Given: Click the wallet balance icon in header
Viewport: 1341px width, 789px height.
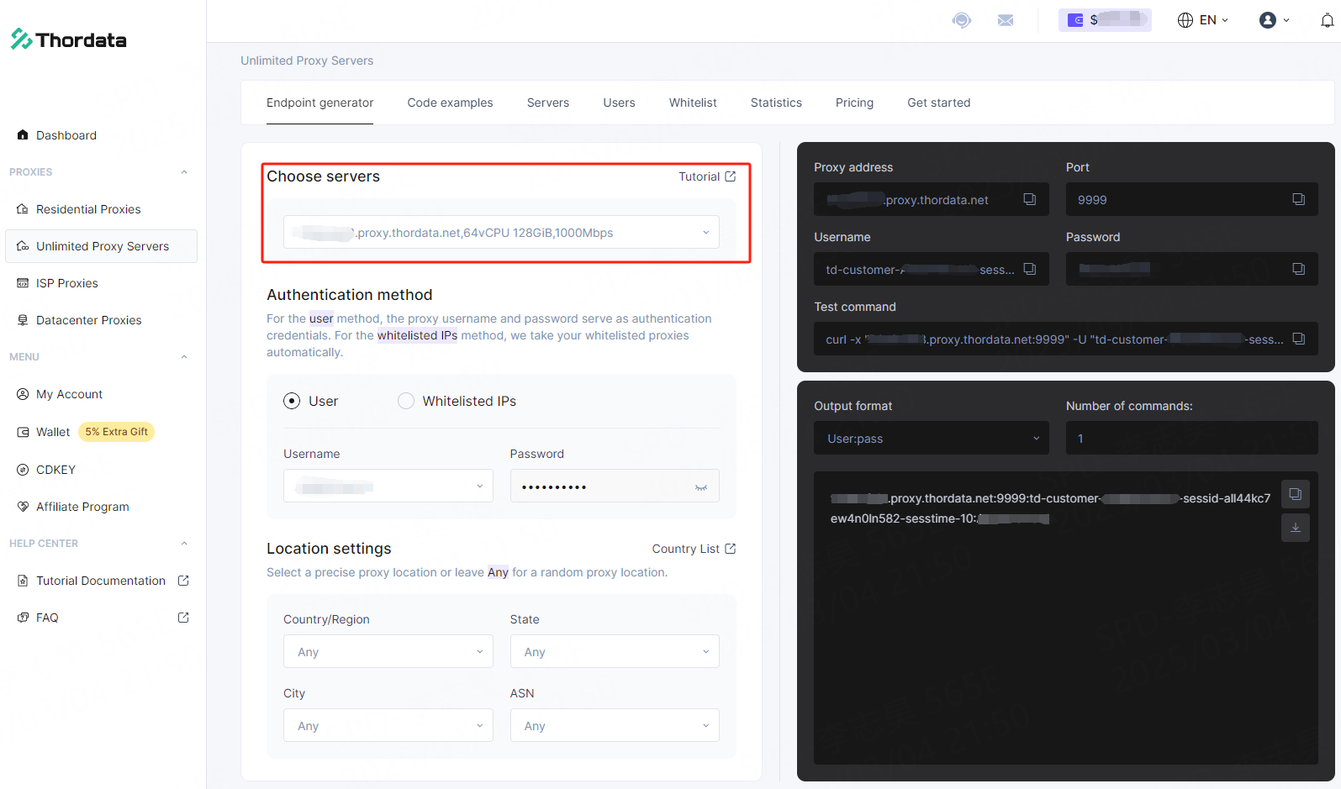Looking at the screenshot, I should pos(1075,20).
